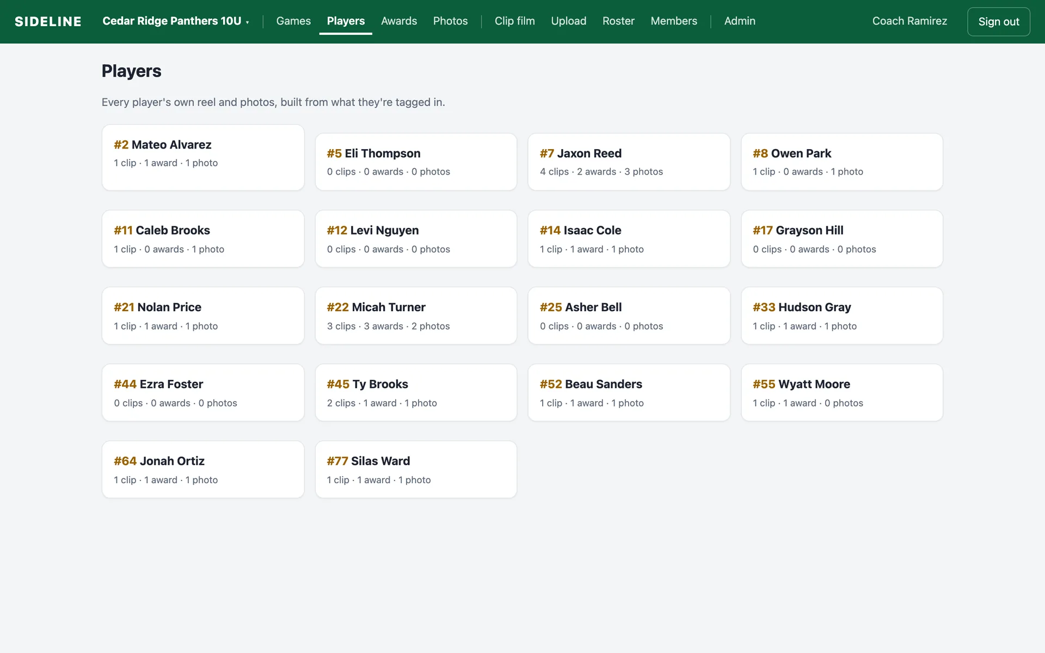View the Members page
Screen dimensions: 1045x653
[674, 21]
